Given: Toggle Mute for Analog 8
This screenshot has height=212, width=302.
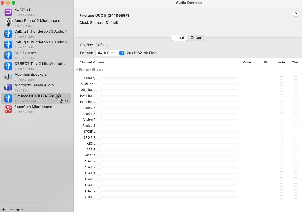Looking at the screenshot, I should coord(281,126).
